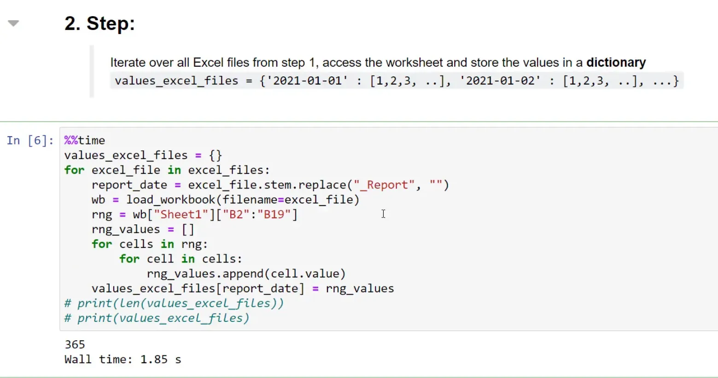Click the "2. Step:" heading text
718x378 pixels.
click(x=99, y=23)
